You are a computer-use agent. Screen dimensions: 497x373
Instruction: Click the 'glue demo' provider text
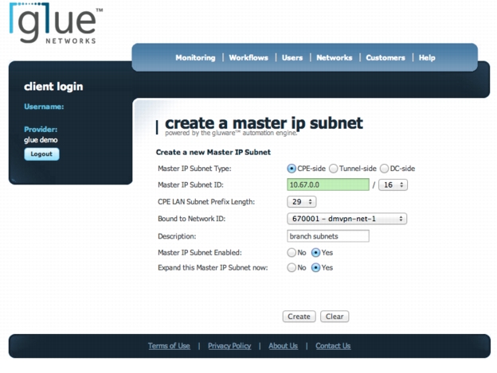[41, 140]
